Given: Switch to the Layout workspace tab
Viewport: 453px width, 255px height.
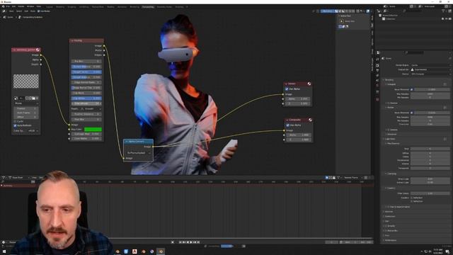Looking at the screenshot, I should tap(50, 6).
